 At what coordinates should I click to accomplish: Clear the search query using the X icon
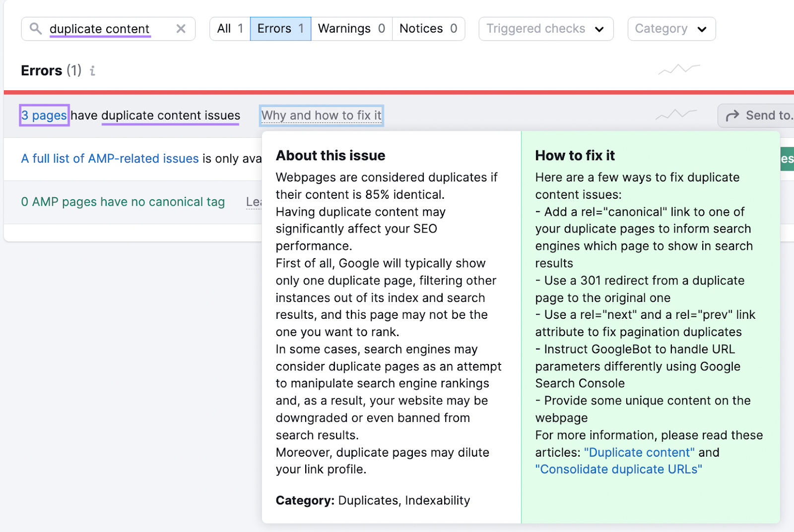click(181, 28)
